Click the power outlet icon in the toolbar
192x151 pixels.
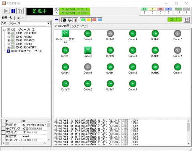point(64,20)
